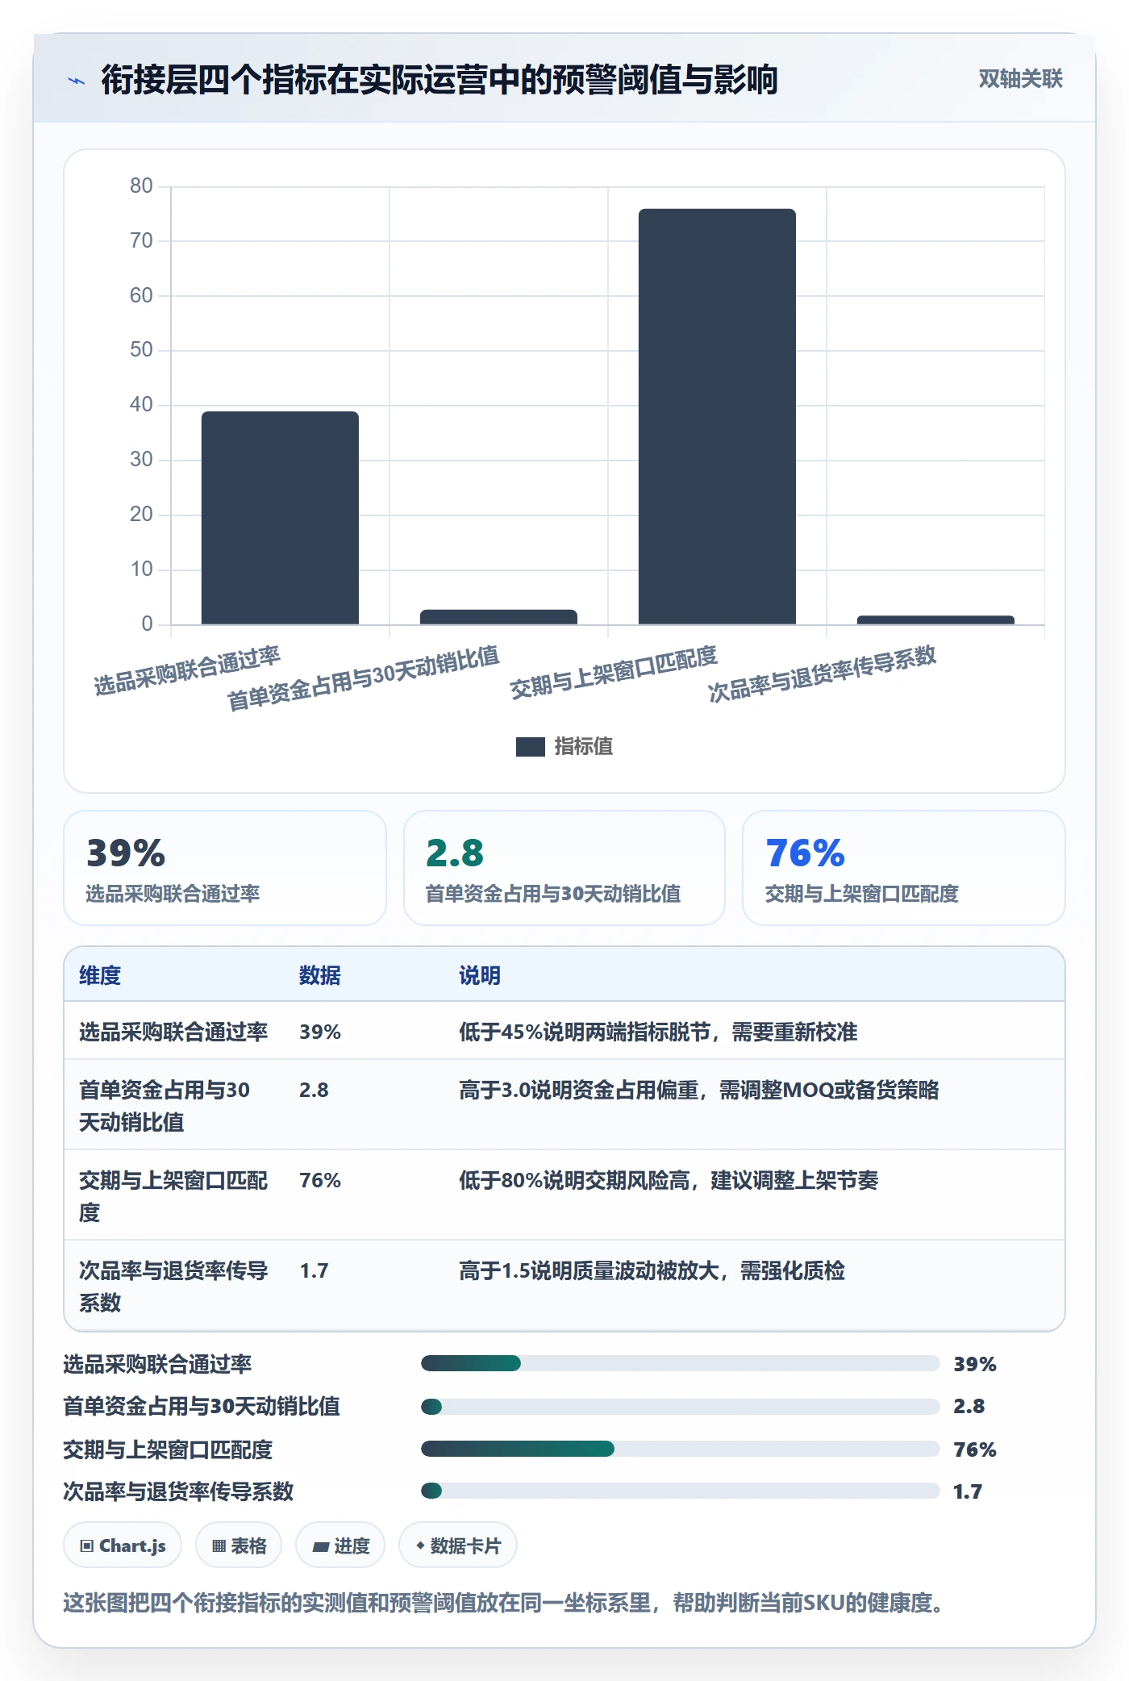Click the y-axis label 80
The width and height of the screenshot is (1129, 1681).
pyautogui.click(x=141, y=186)
